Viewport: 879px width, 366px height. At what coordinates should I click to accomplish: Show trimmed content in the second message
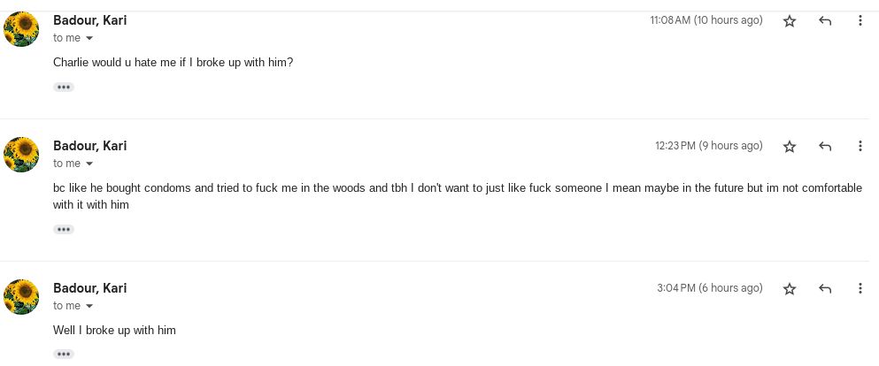63,230
